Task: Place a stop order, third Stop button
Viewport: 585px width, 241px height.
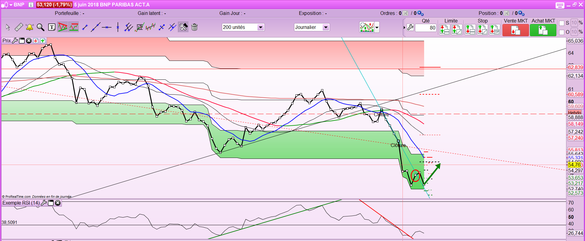Action: pyautogui.click(x=495, y=30)
